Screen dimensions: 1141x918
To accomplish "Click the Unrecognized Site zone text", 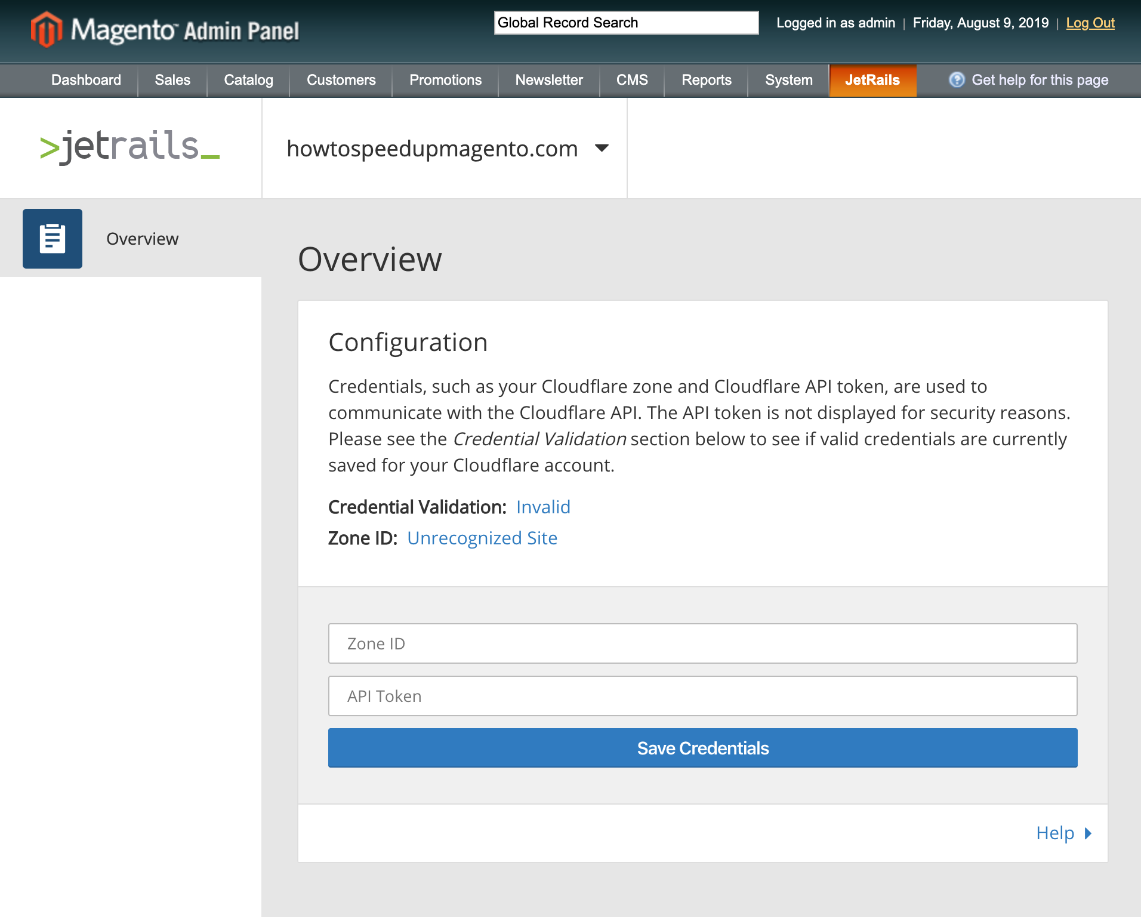I will pyautogui.click(x=482, y=538).
